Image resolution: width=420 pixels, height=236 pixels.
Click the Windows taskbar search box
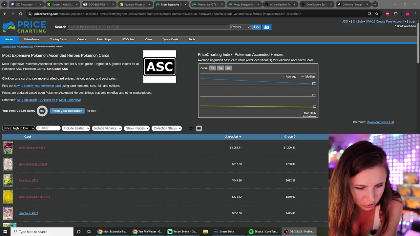42,232
